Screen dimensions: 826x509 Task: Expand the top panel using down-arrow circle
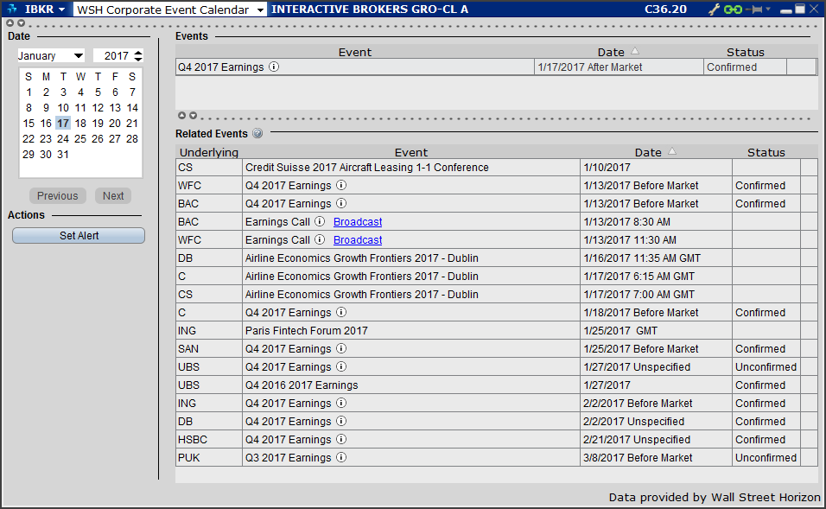point(21,22)
